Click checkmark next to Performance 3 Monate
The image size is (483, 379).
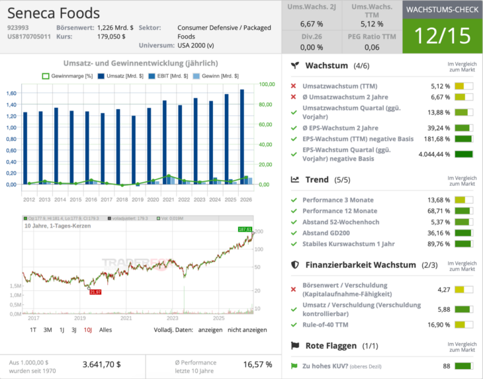tap(294, 200)
